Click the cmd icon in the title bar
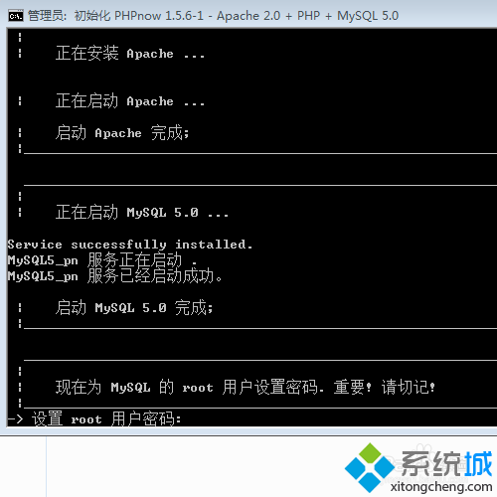Image resolution: width=497 pixels, height=497 pixels. [x=16, y=16]
